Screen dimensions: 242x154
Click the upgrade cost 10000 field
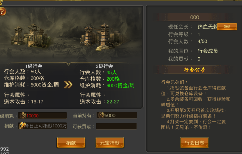pos(42,116)
